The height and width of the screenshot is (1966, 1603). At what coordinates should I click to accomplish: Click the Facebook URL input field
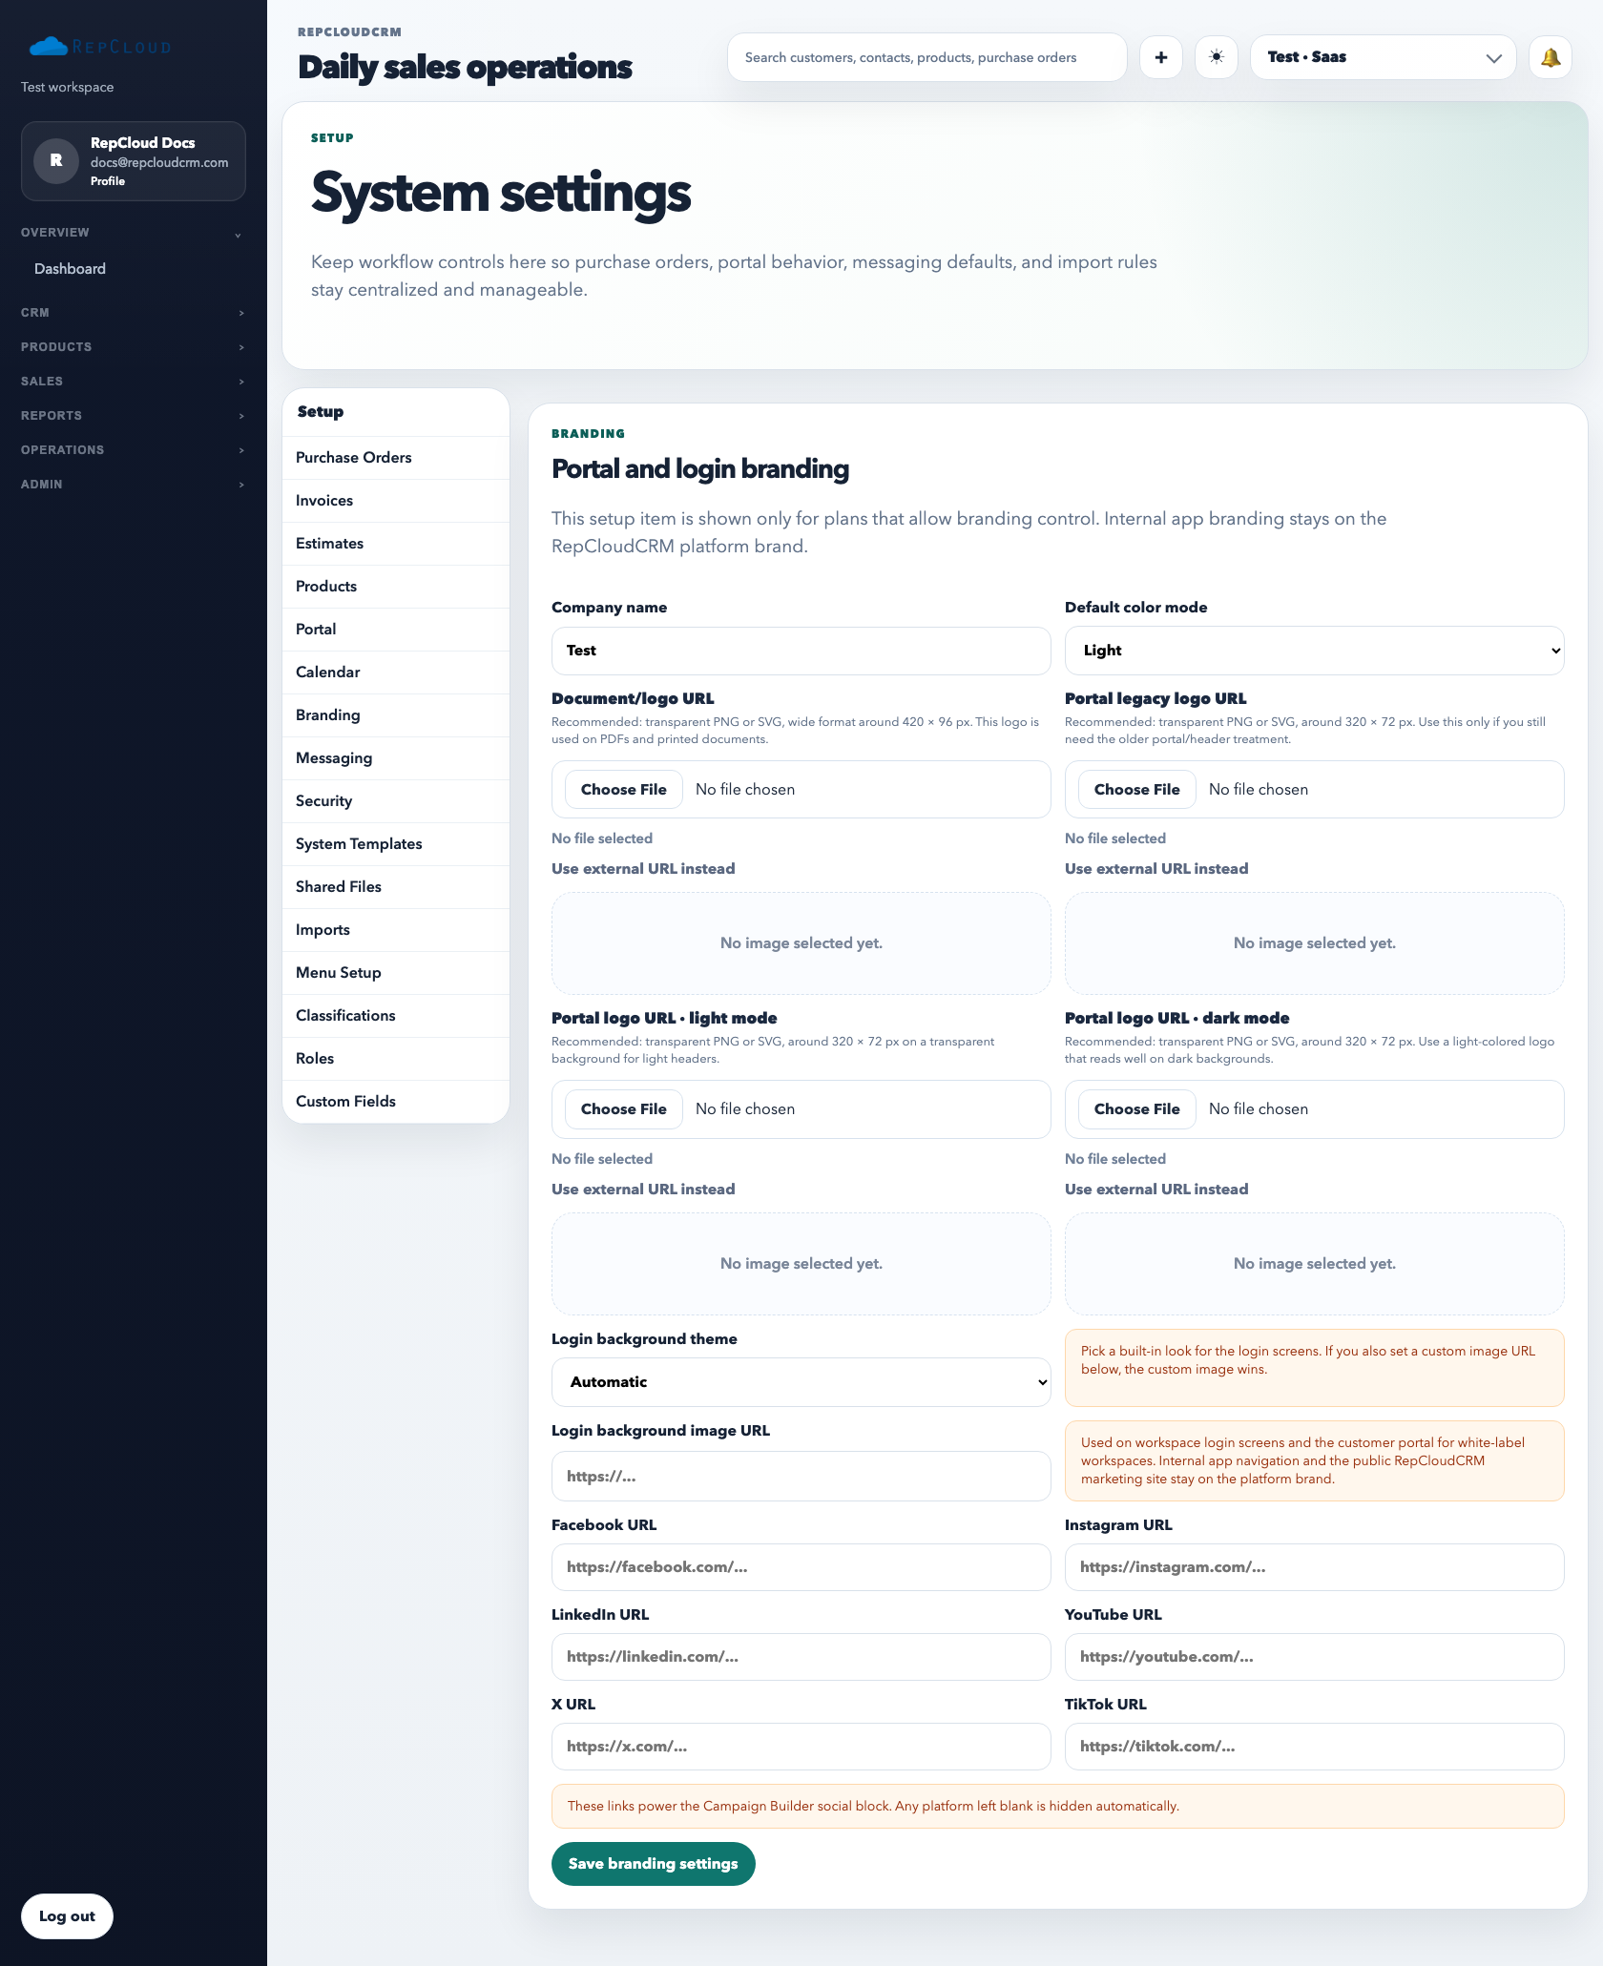801,1567
